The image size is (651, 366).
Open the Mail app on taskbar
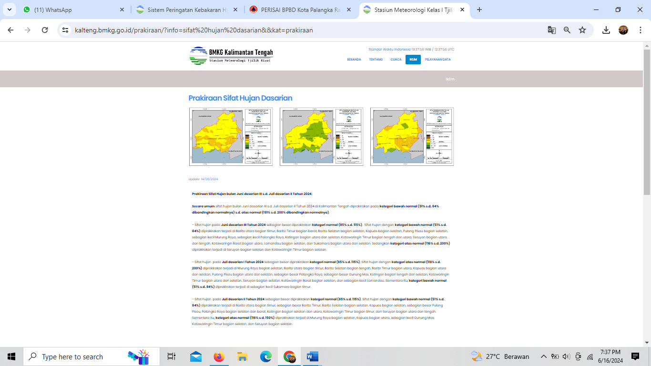(195, 356)
